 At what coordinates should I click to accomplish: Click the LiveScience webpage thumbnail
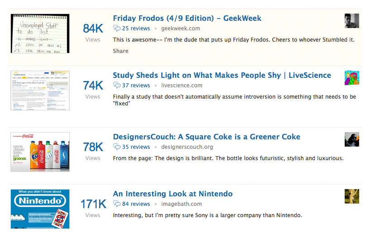point(40,90)
